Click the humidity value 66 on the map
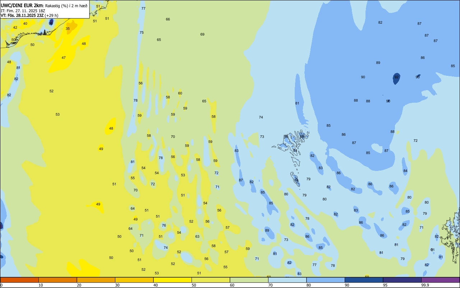This screenshot has width=460, height=288. coord(168,19)
